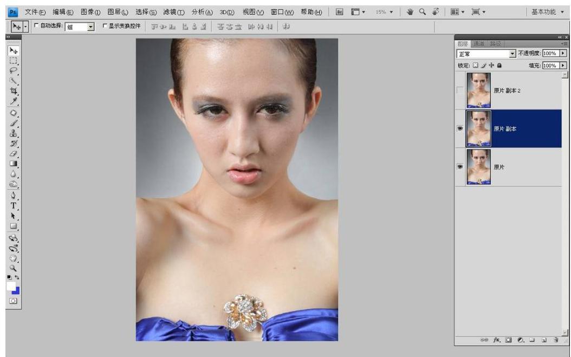Select the Zoom tool in the toolbox

click(14, 269)
